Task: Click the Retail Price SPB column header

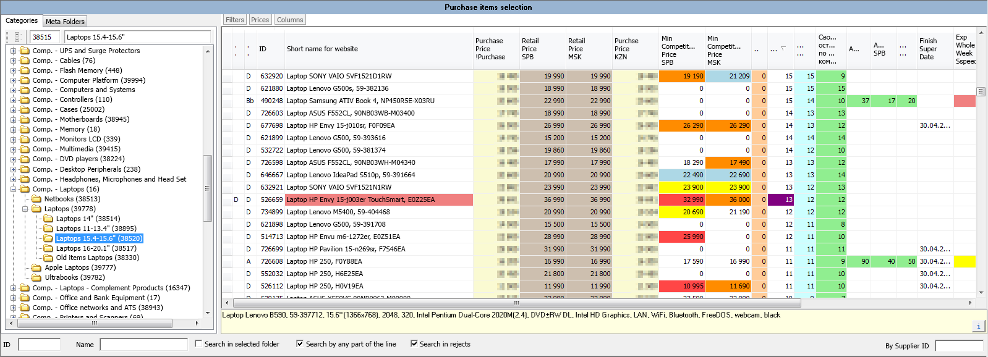Action: pos(542,49)
